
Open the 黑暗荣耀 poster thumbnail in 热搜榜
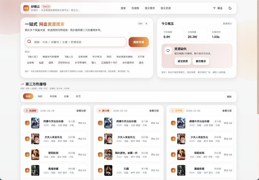(35, 170)
